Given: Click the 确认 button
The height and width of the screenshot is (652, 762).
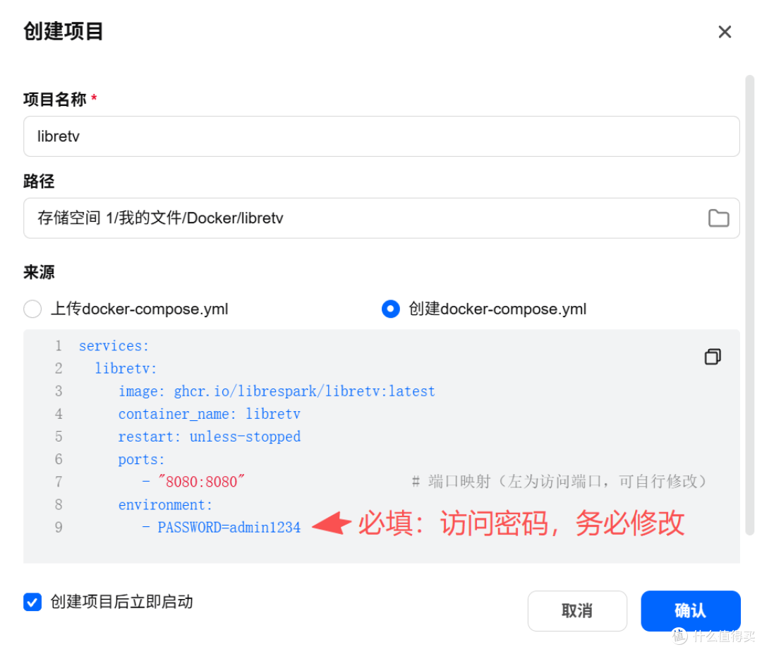Looking at the screenshot, I should click(691, 610).
